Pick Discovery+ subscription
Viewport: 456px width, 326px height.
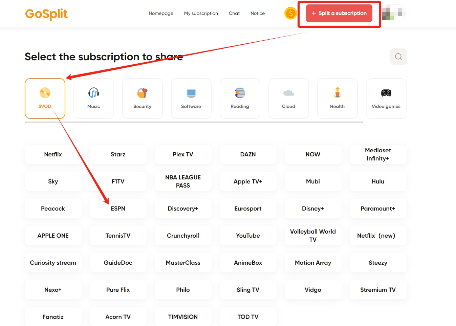point(183,209)
